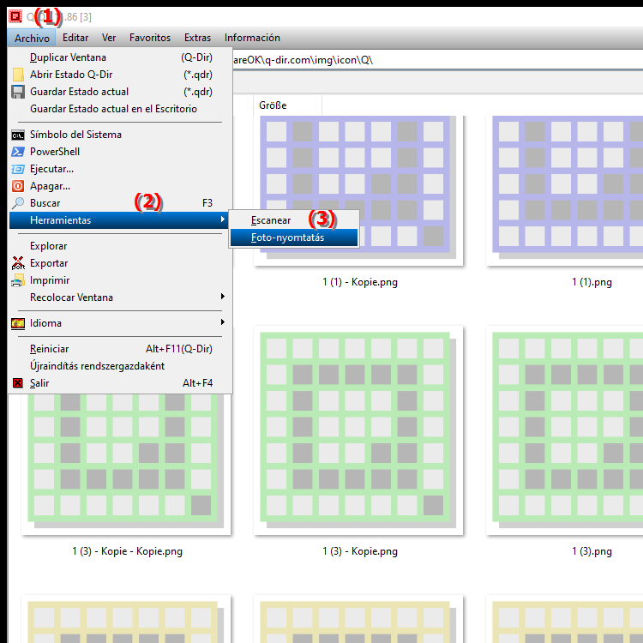The height and width of the screenshot is (643, 643).
Task: Open the Ver menu
Action: click(x=109, y=38)
